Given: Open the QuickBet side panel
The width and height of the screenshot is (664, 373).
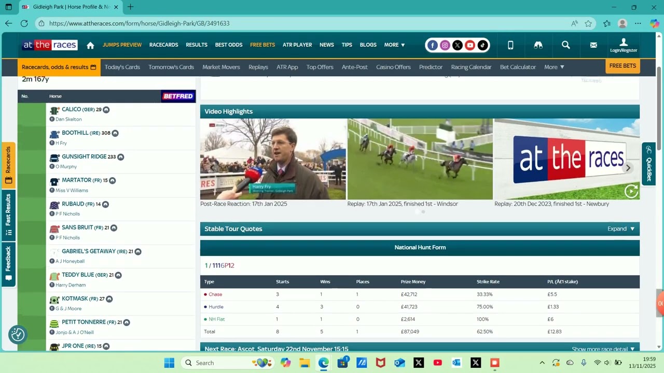Looking at the screenshot, I should coord(648,163).
